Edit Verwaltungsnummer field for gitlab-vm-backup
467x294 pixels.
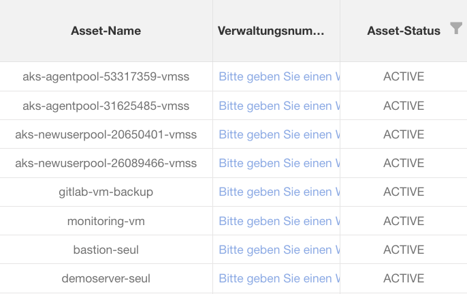(x=279, y=192)
